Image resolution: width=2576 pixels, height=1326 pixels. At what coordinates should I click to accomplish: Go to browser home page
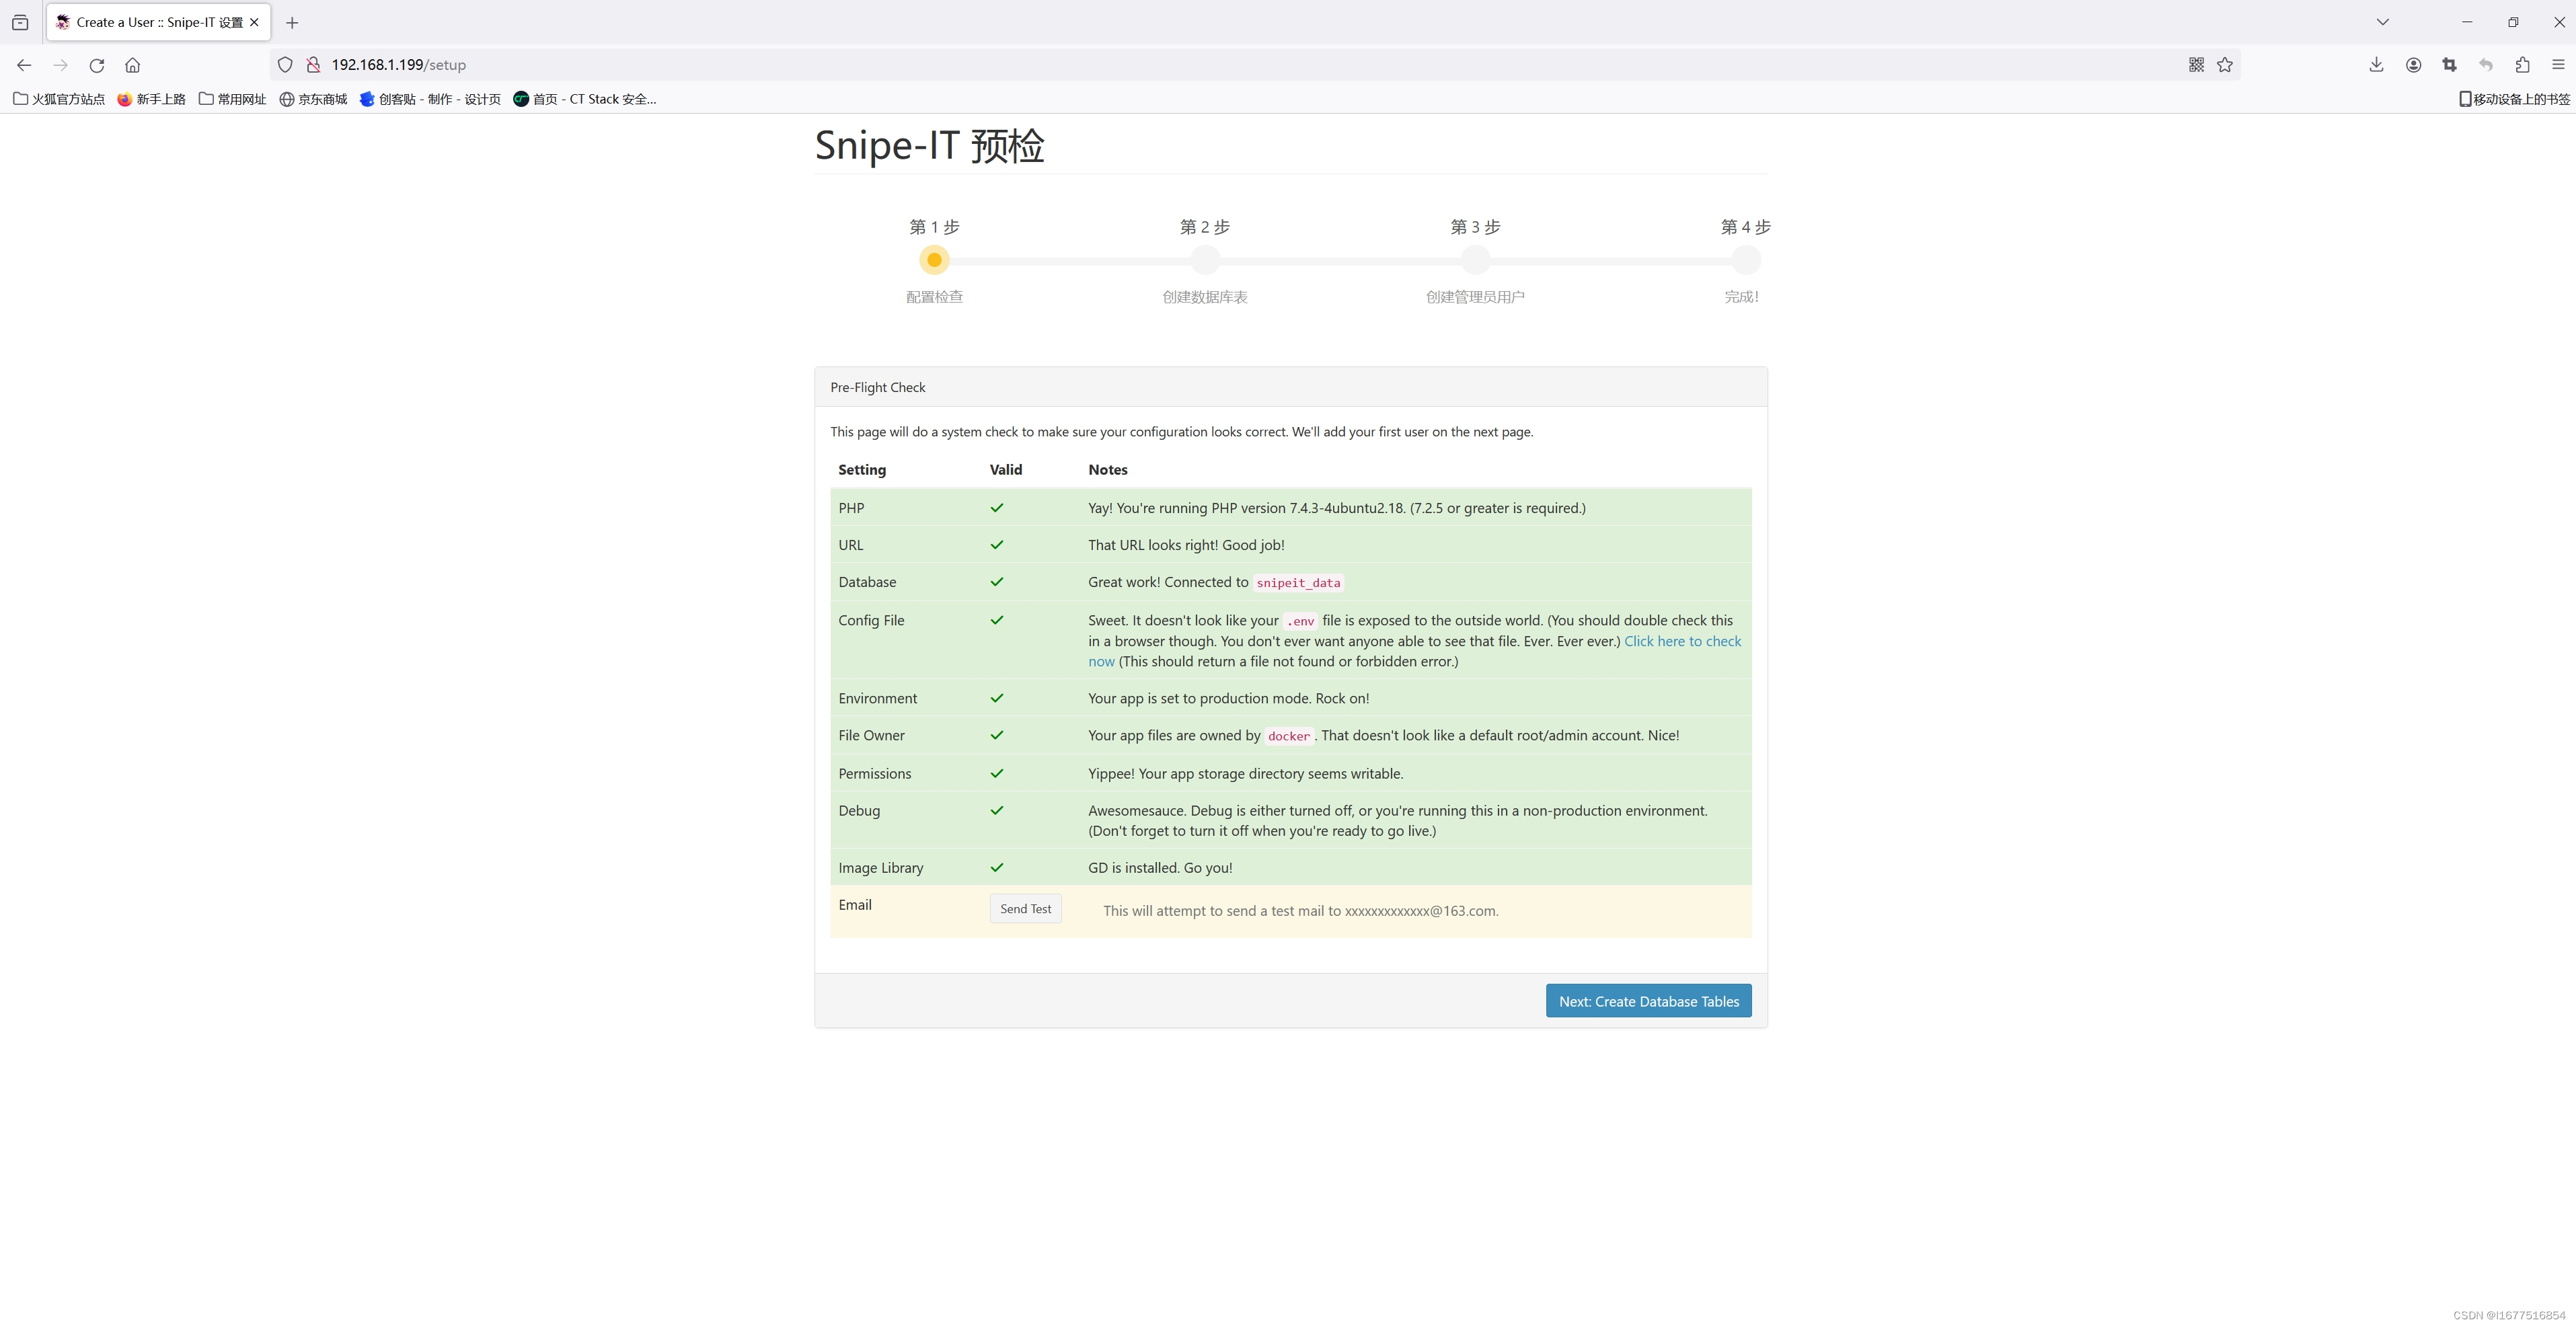tap(133, 65)
